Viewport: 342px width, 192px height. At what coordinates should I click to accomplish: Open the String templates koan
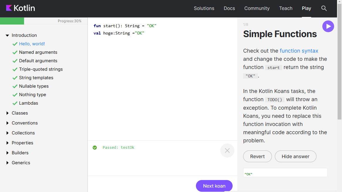[36, 78]
